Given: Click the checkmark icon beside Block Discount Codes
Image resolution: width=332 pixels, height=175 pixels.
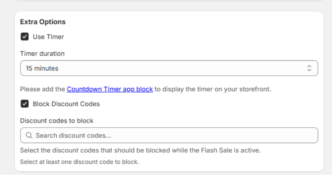Looking at the screenshot, I should pos(25,104).
